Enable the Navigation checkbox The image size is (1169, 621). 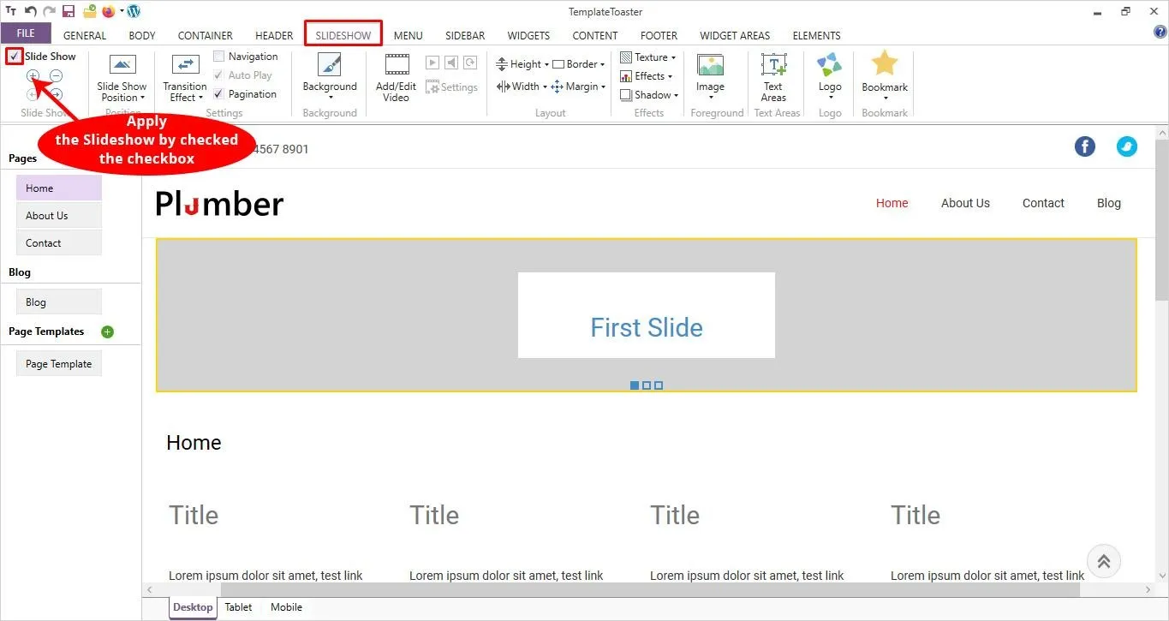pyautogui.click(x=219, y=57)
